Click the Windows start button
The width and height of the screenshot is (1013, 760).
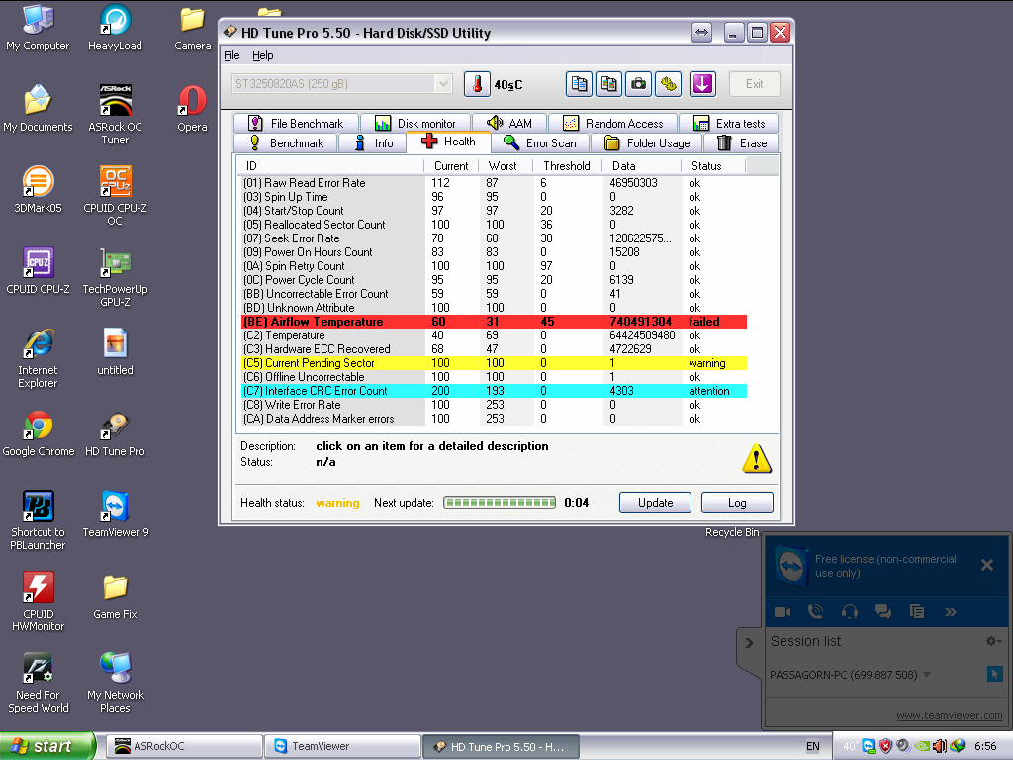46,746
